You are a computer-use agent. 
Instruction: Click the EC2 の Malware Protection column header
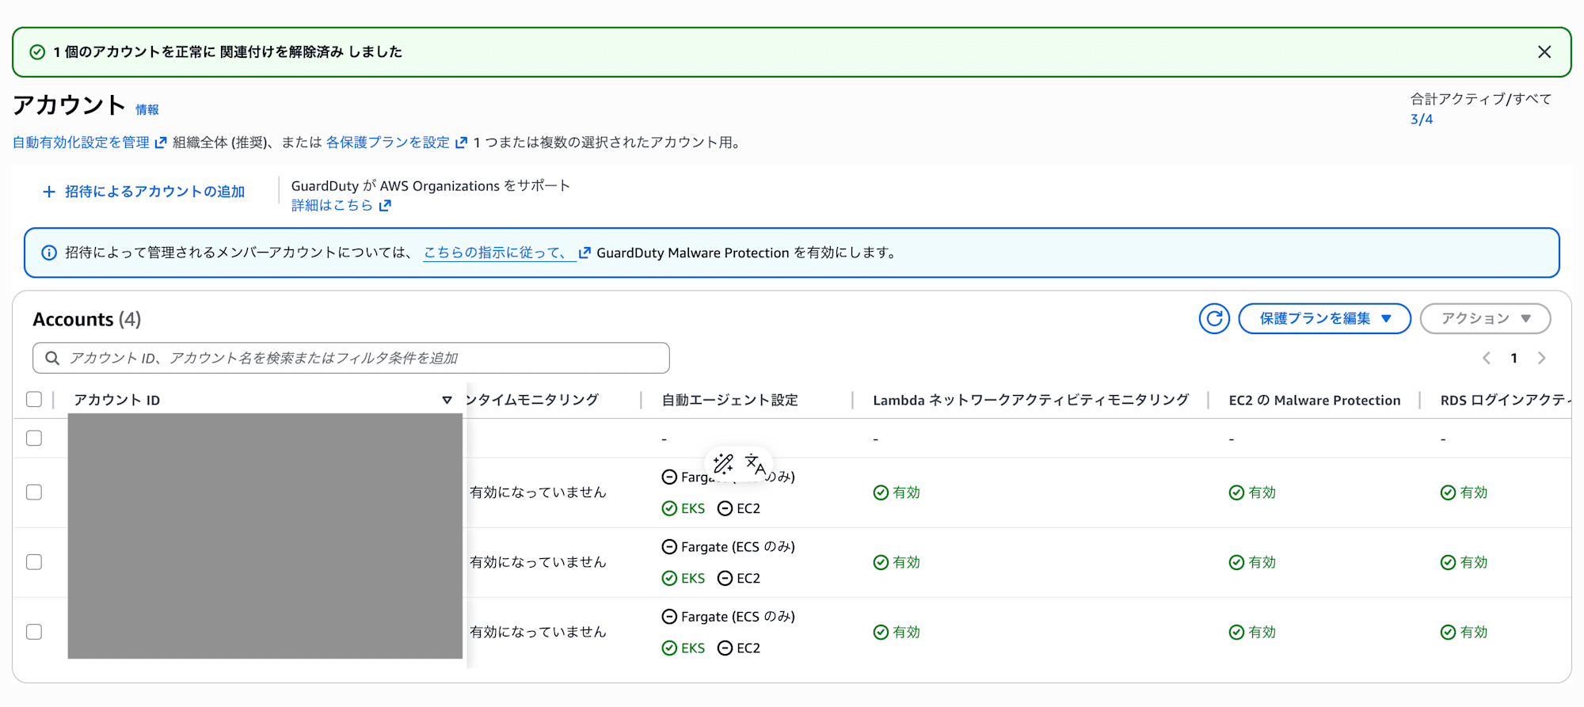[x=1314, y=401]
